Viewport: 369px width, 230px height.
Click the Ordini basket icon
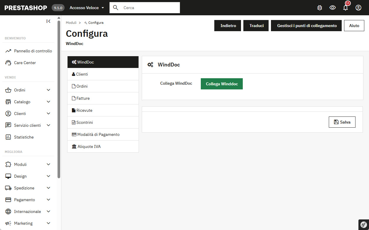[x=8, y=90]
